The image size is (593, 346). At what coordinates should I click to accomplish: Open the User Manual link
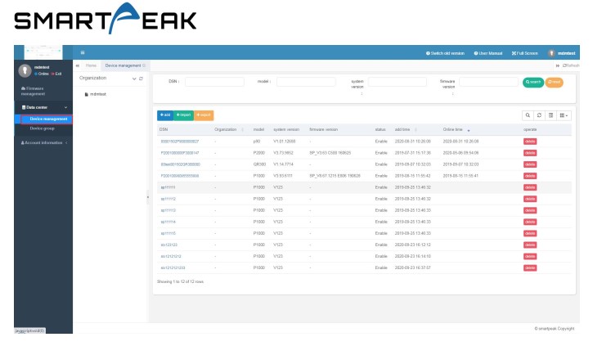point(488,53)
